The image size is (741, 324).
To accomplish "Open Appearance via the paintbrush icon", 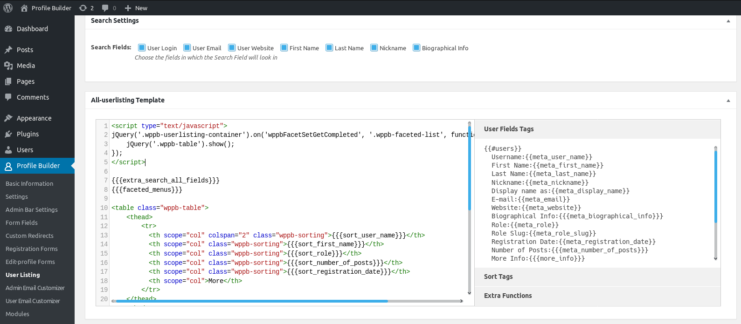I will (8, 118).
